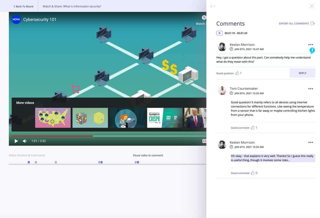
Task: Click first purple timeline comment marker
Action: click(29, 162)
